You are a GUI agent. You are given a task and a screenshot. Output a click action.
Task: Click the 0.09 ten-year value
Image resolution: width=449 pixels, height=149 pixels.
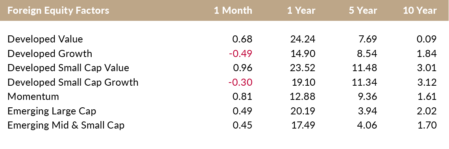tap(427, 39)
